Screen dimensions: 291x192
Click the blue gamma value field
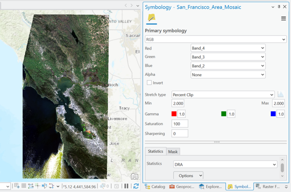coord(281,114)
